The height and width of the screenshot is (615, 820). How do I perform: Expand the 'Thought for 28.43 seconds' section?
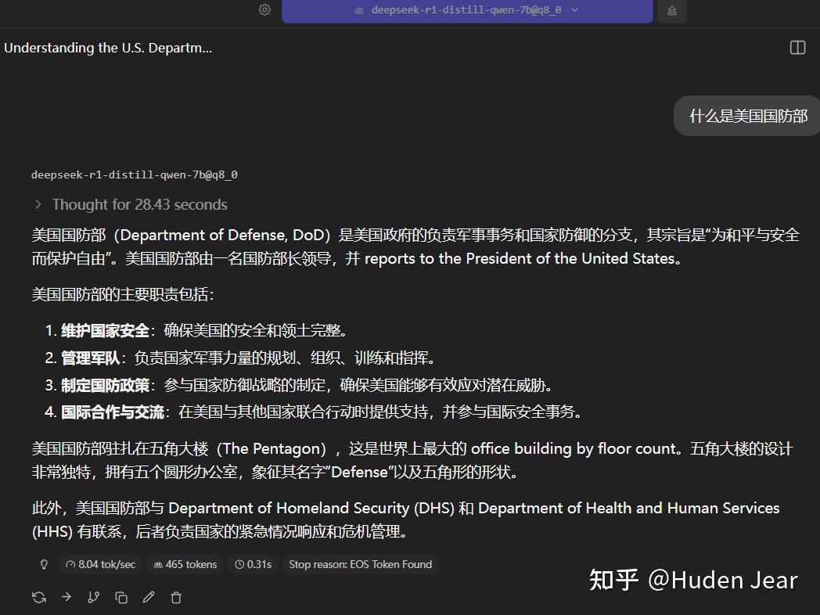(131, 204)
